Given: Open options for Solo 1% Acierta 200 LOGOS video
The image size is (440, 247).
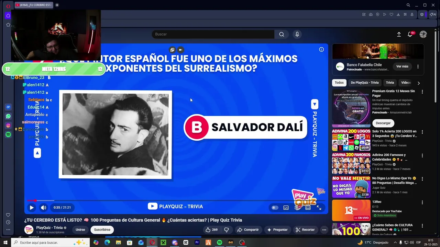Looking at the screenshot, I should coord(422,132).
